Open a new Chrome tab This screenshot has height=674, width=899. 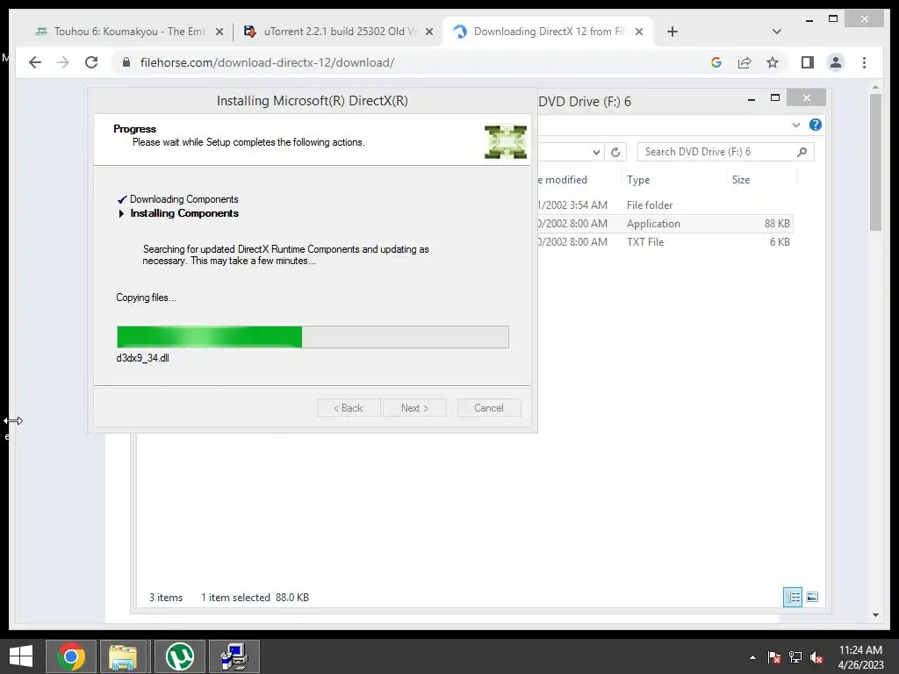(x=672, y=32)
